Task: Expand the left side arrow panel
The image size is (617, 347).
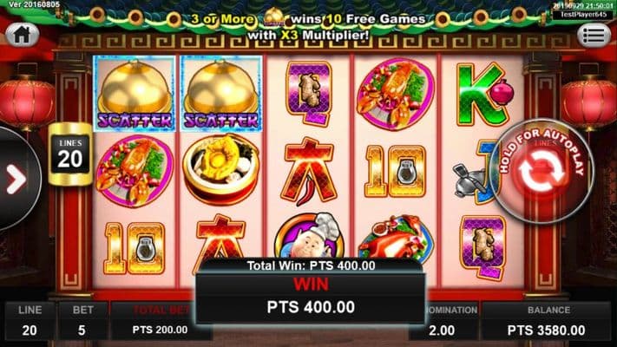Action: tap(16, 180)
